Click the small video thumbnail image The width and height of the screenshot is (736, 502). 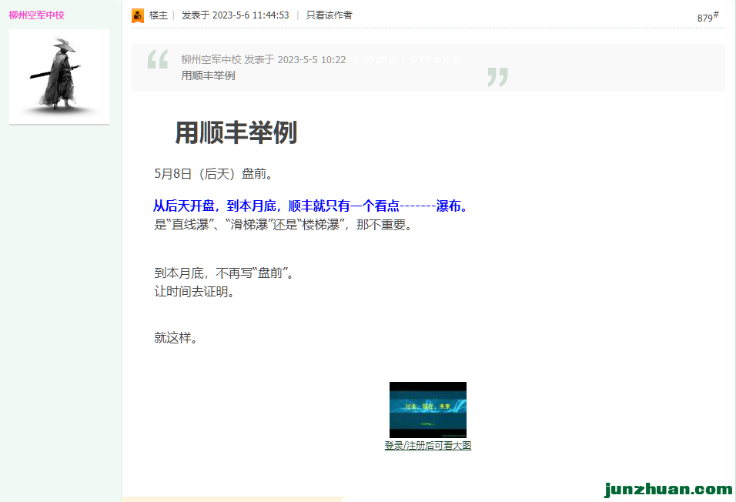coord(427,410)
